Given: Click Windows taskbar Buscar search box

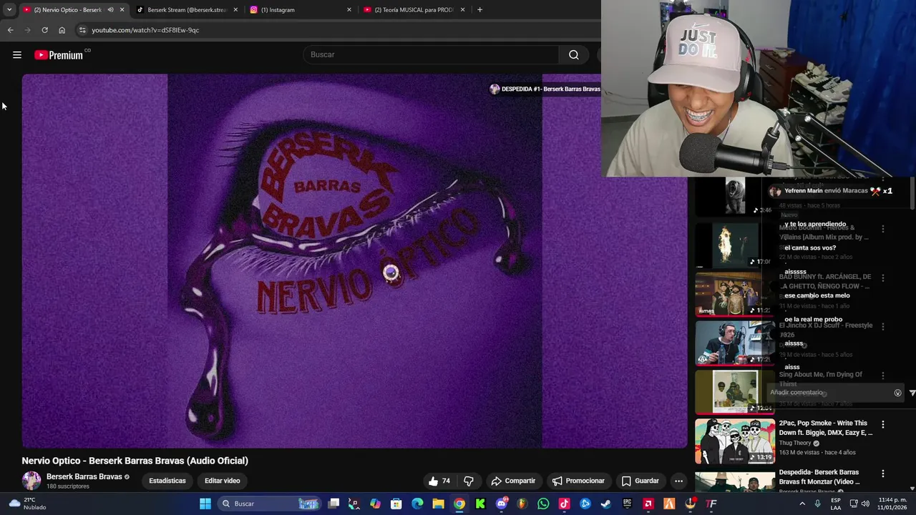Looking at the screenshot, I should coord(271,504).
